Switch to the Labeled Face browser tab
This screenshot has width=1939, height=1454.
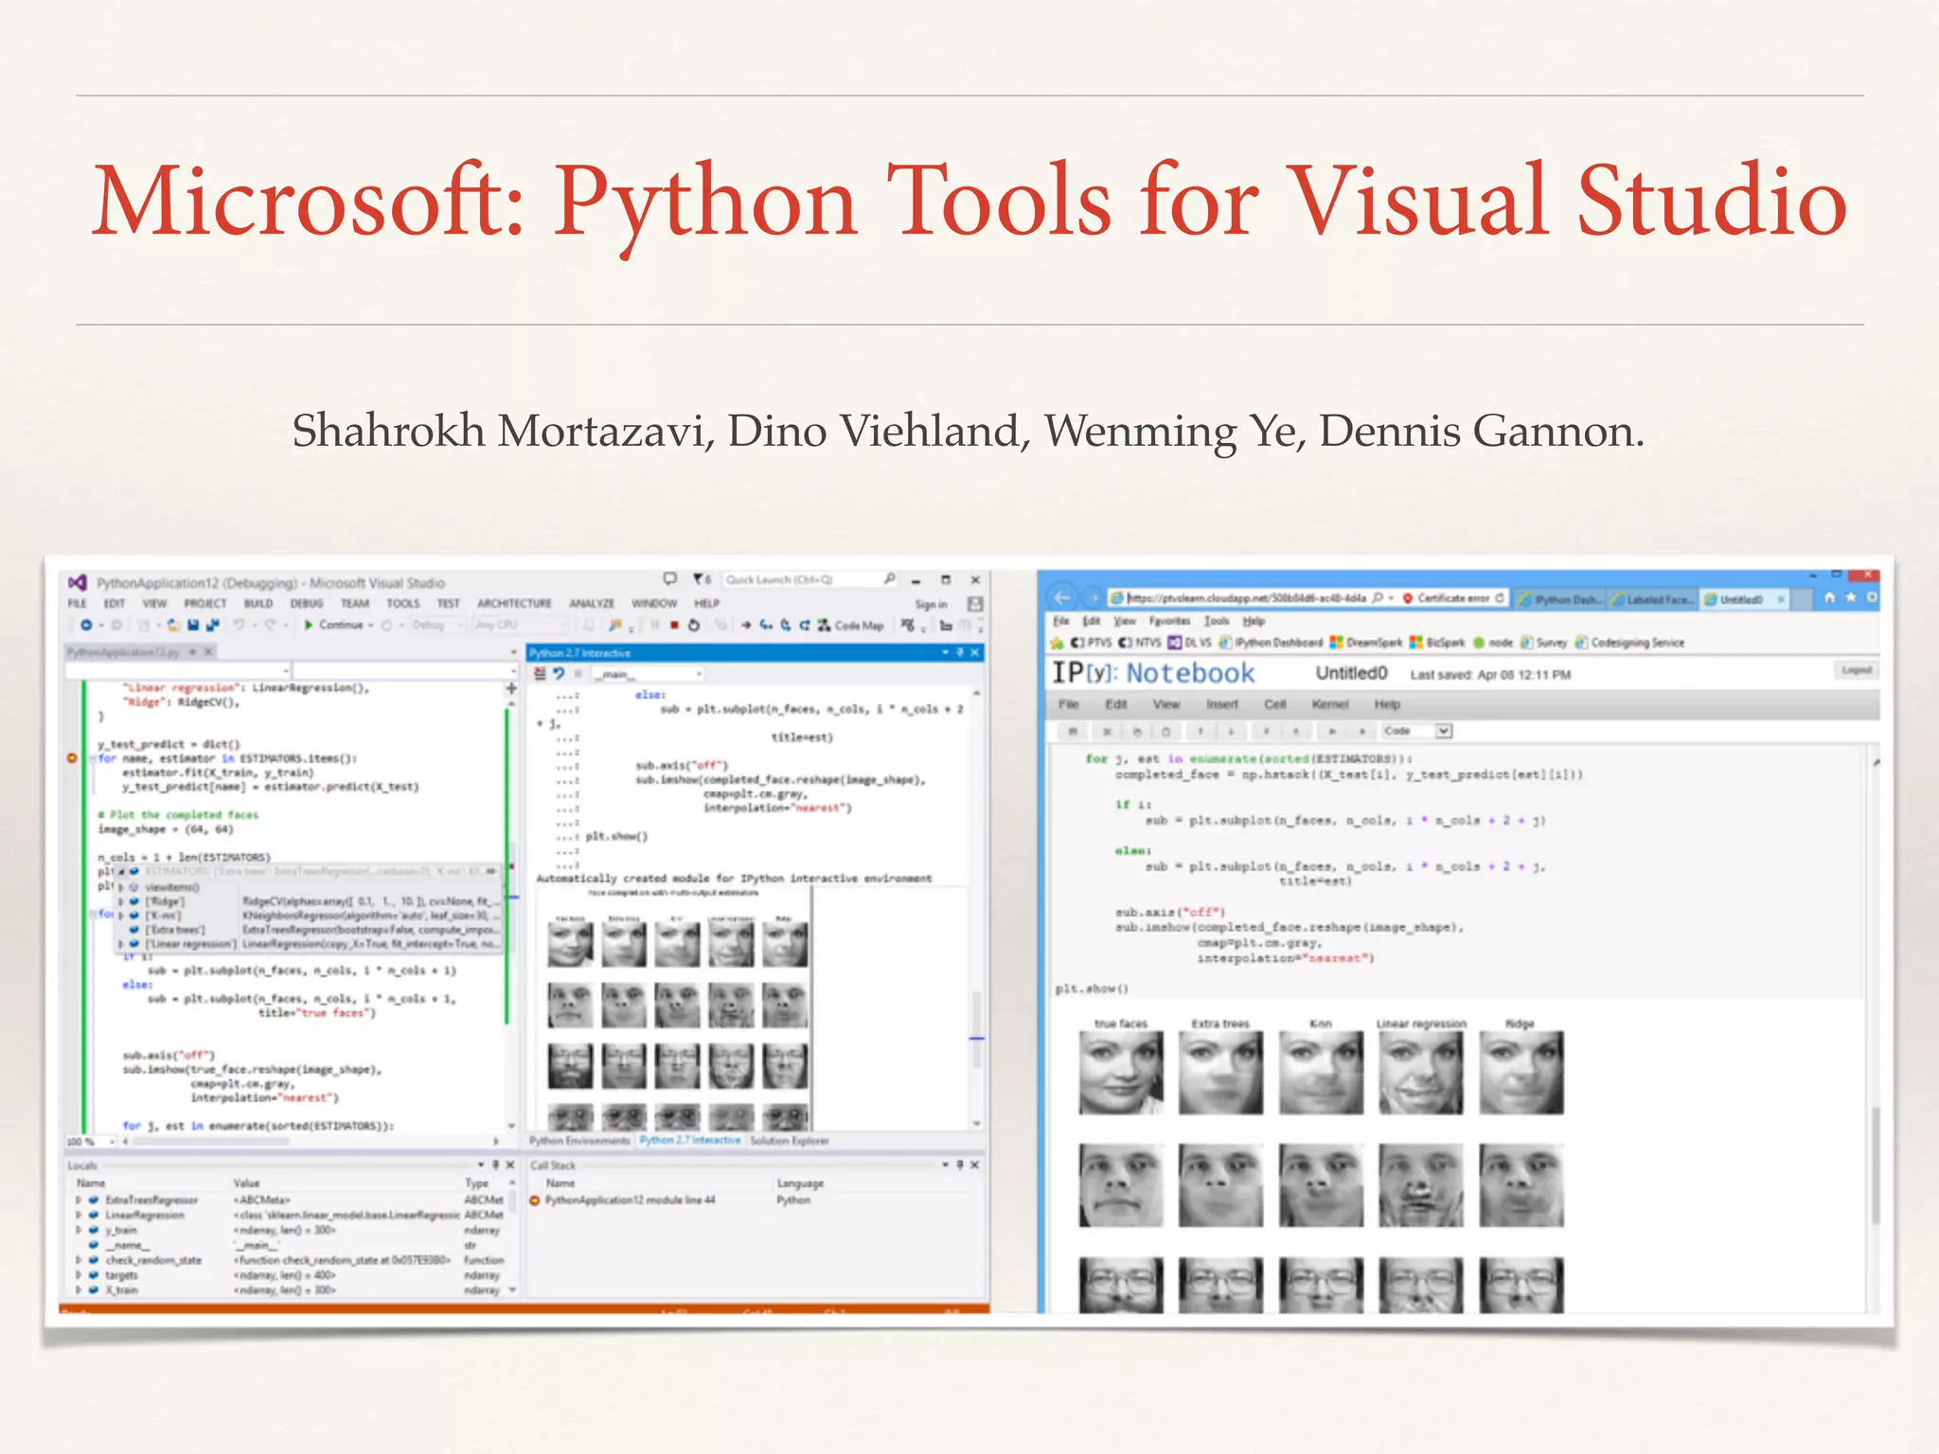1651,599
